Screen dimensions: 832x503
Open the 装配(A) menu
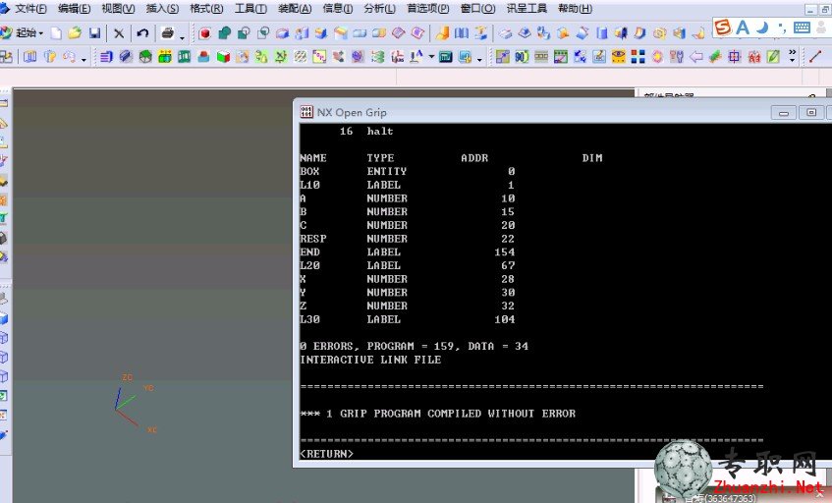click(x=295, y=9)
